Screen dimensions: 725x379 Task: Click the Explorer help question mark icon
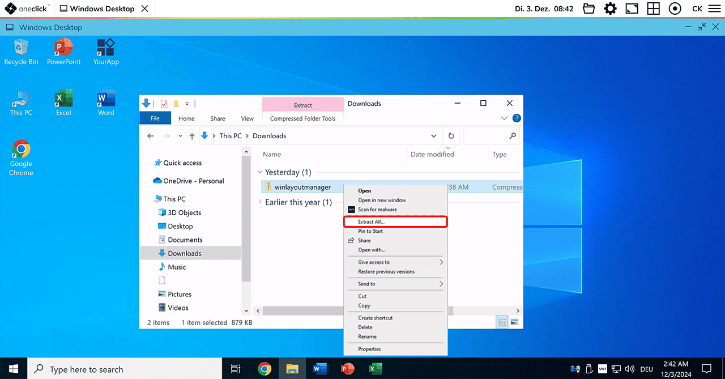point(516,118)
